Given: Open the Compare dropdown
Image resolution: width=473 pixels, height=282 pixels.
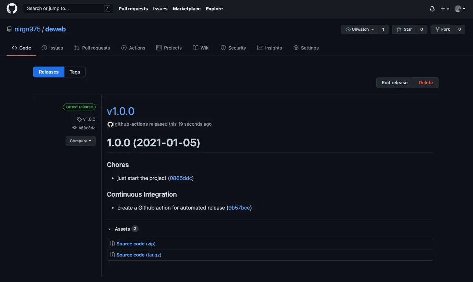Looking at the screenshot, I should pos(80,141).
